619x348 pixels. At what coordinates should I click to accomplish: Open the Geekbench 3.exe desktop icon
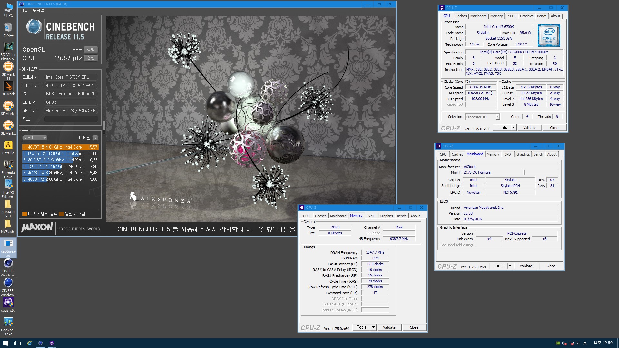coord(8,326)
